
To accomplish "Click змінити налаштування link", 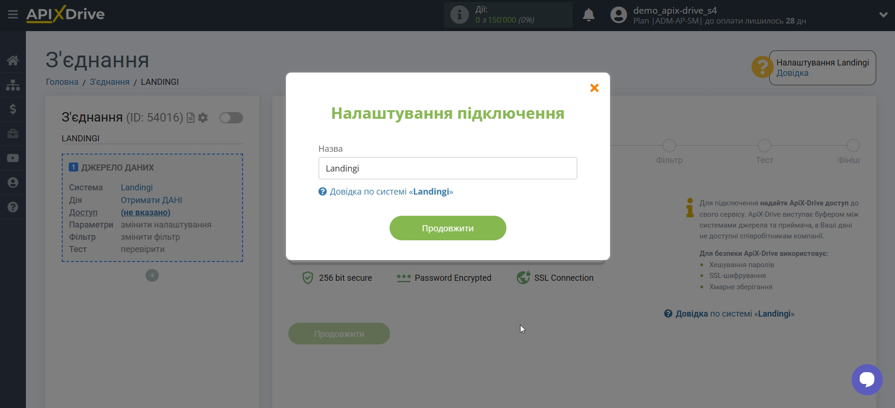I will tap(166, 225).
